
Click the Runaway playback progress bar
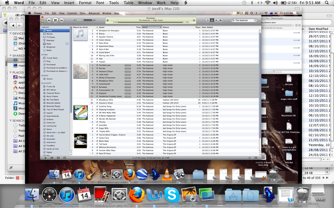[151, 22]
